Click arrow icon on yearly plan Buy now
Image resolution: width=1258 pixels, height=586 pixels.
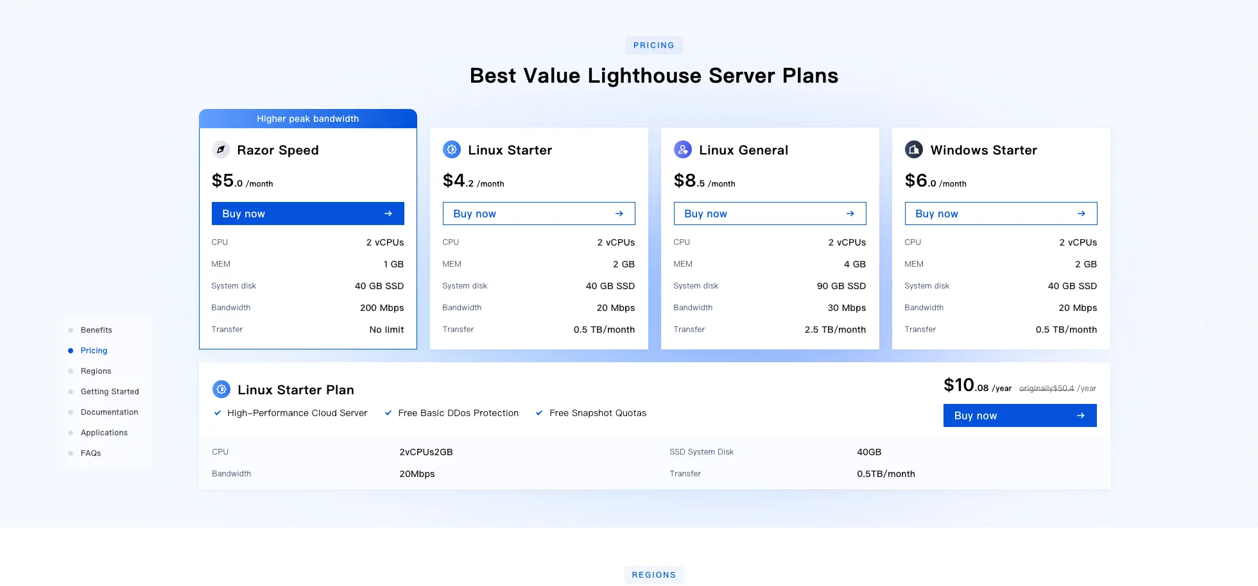point(1081,415)
